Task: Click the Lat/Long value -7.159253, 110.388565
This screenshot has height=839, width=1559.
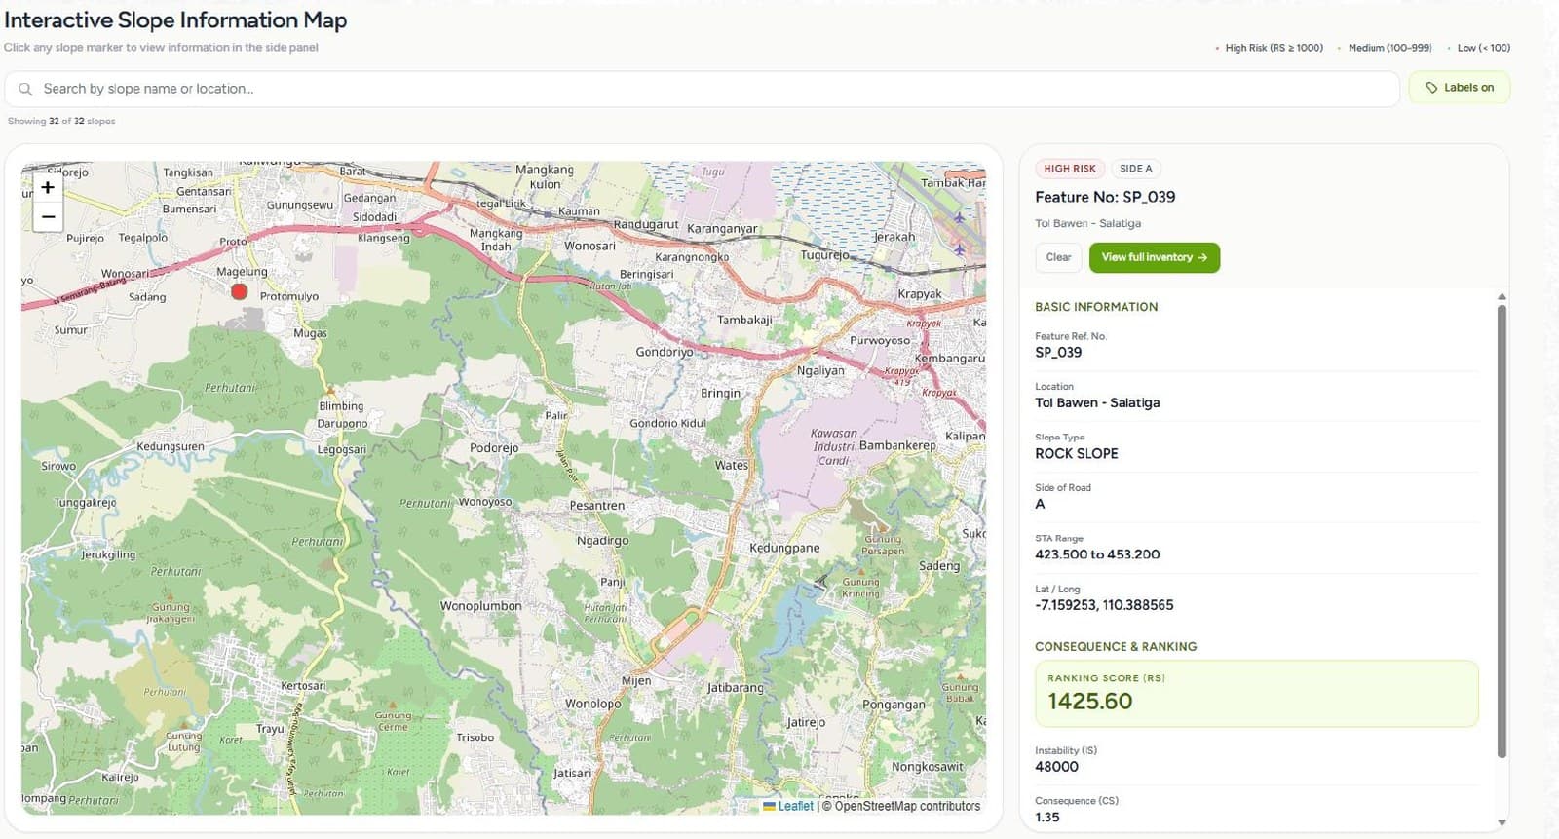Action: [x=1104, y=605]
